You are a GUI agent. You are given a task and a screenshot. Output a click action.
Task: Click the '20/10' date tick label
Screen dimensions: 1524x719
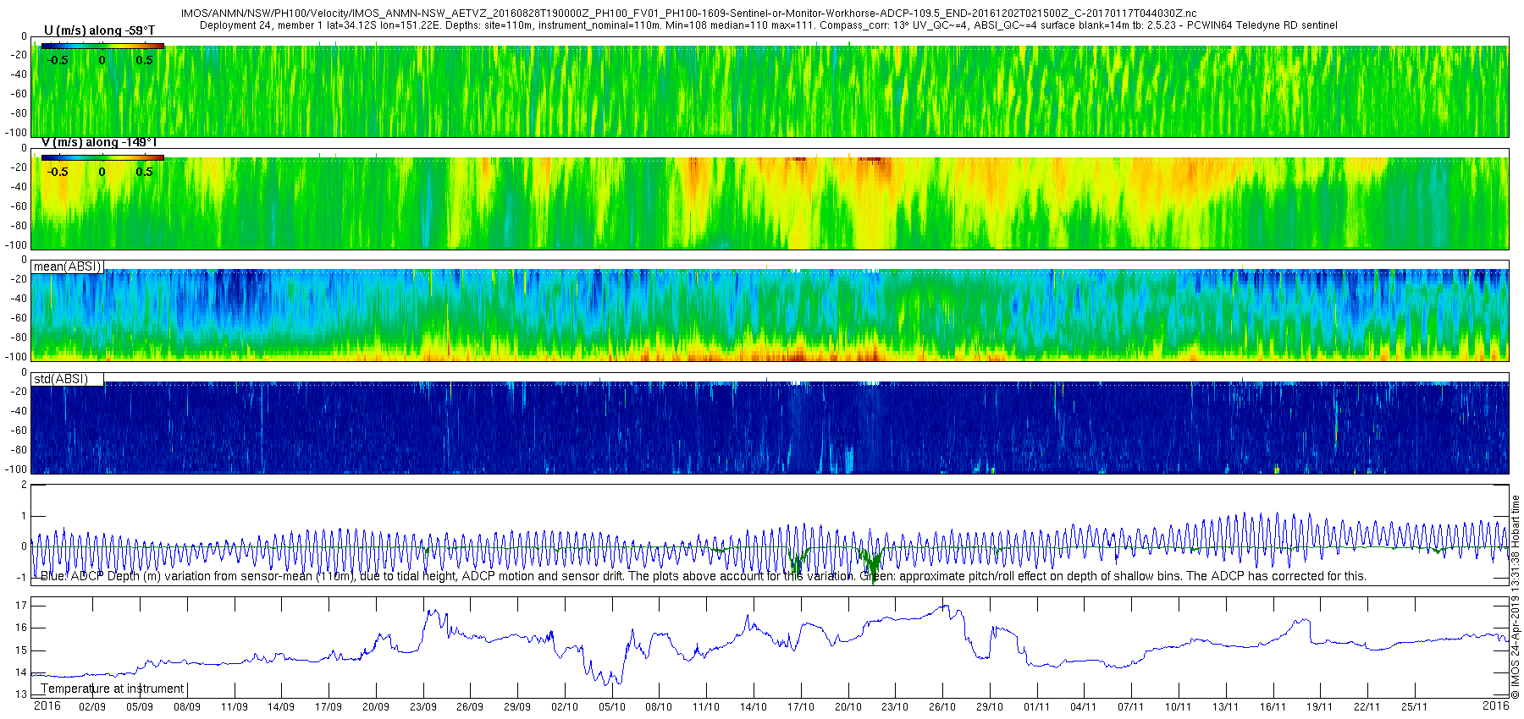tap(848, 707)
